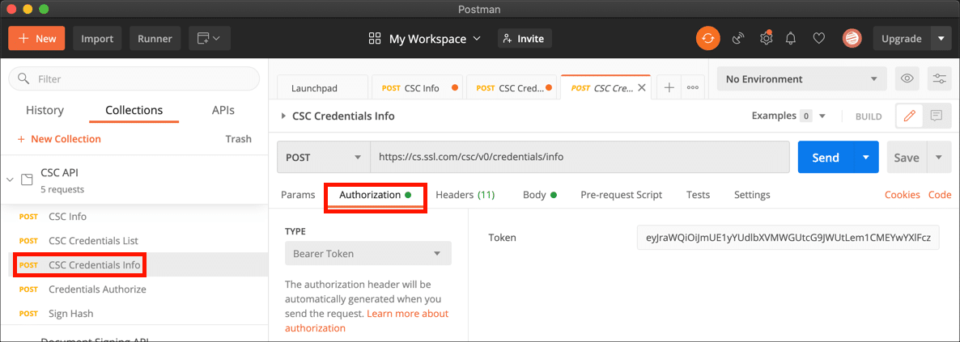Open the POST method dropdown

(x=323, y=158)
